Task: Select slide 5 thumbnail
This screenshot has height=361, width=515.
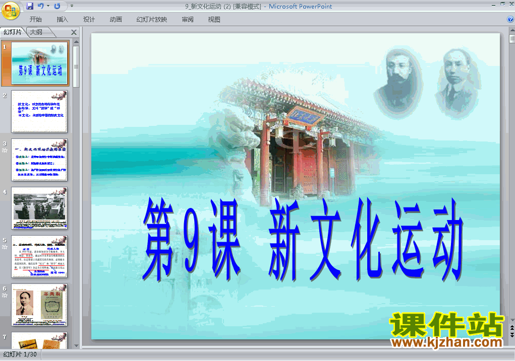Action: (39, 256)
